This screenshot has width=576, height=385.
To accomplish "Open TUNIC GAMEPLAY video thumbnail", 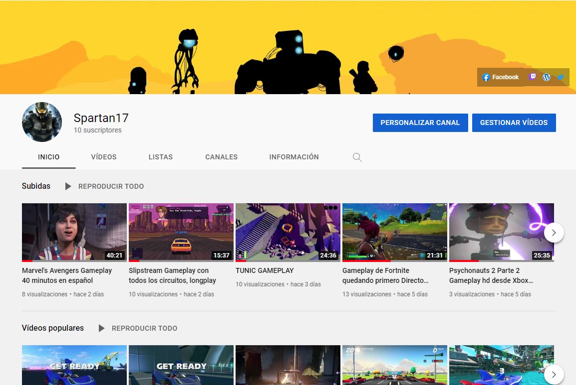I will pyautogui.click(x=288, y=233).
